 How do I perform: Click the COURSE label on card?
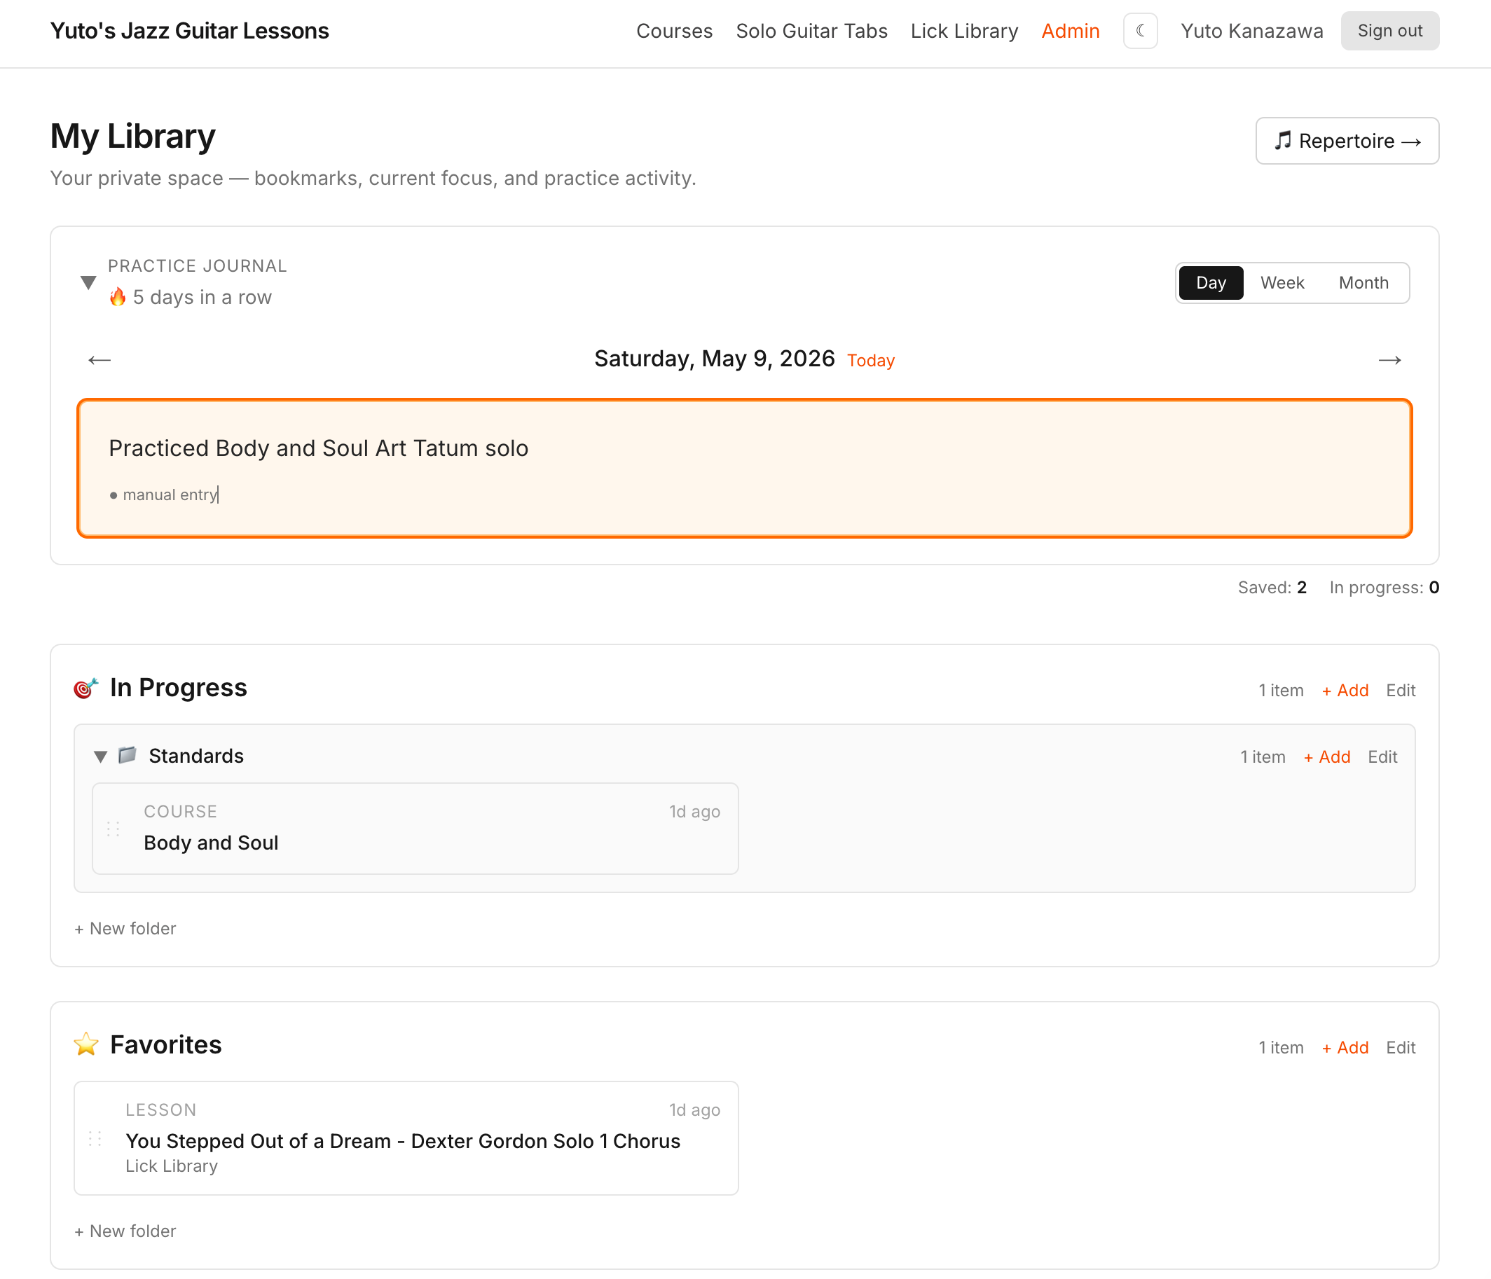[181, 811]
